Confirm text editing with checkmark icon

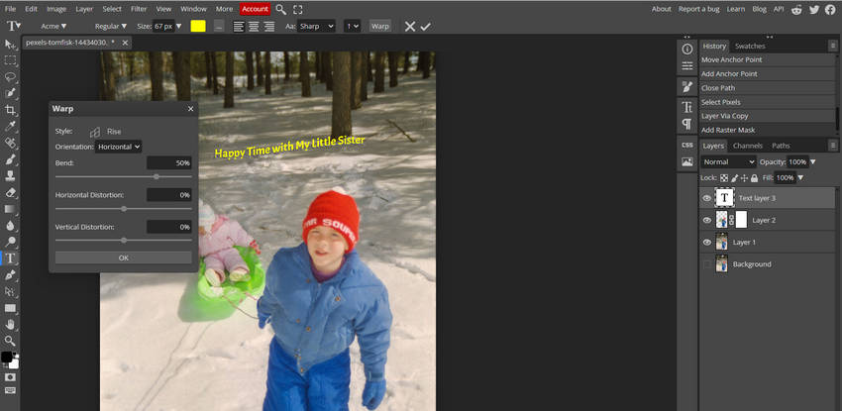(425, 27)
